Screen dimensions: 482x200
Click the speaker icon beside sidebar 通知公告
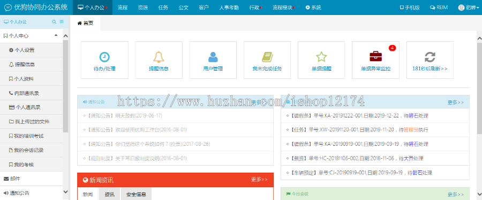point(6,193)
